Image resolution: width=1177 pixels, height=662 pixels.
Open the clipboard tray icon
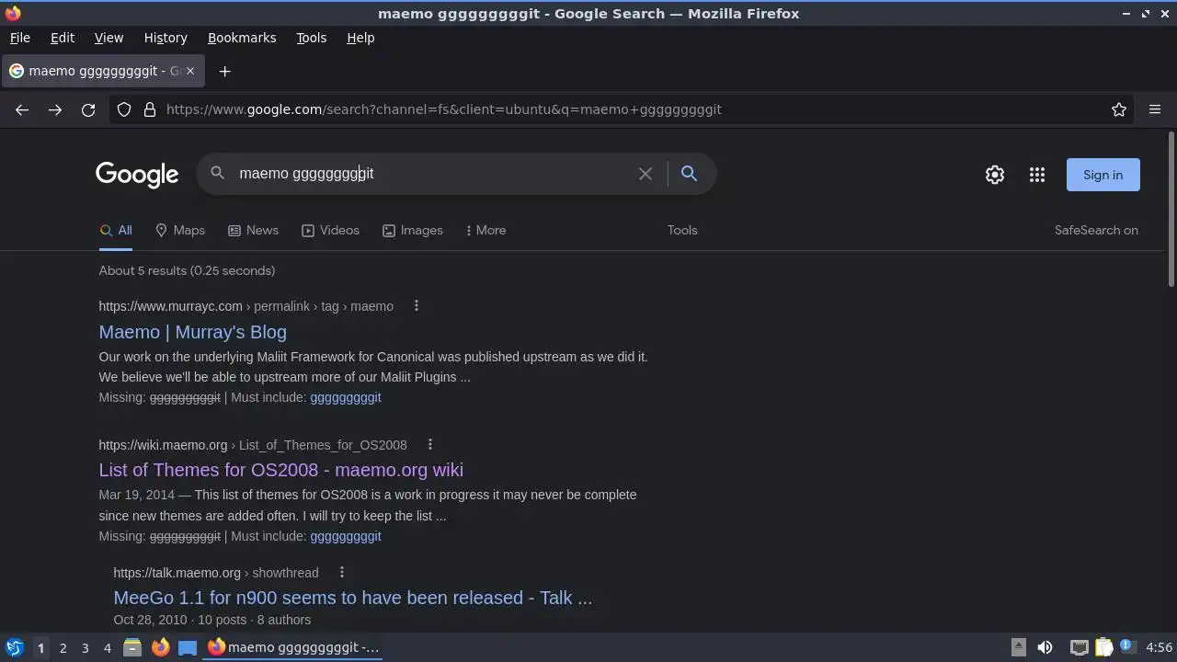tap(1103, 647)
